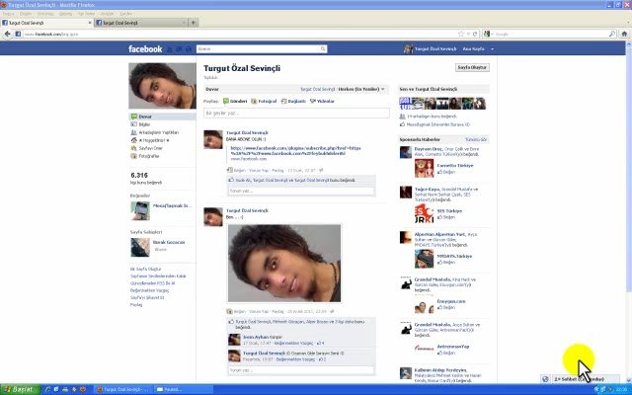Select Fotoğraf share option

264,101
